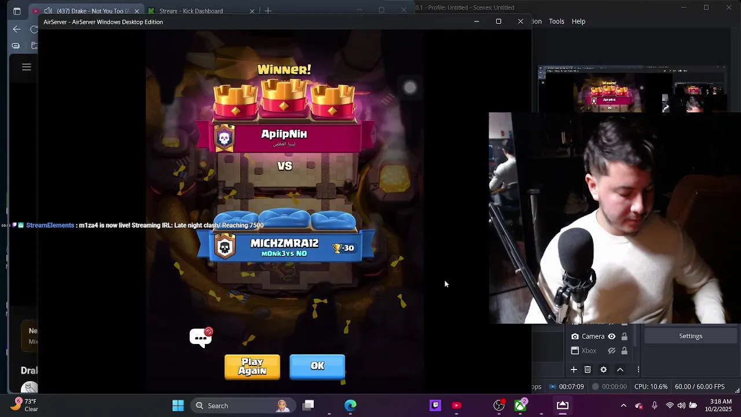Open Wi-Fi network tray icon
The width and height of the screenshot is (741, 417).
670,405
